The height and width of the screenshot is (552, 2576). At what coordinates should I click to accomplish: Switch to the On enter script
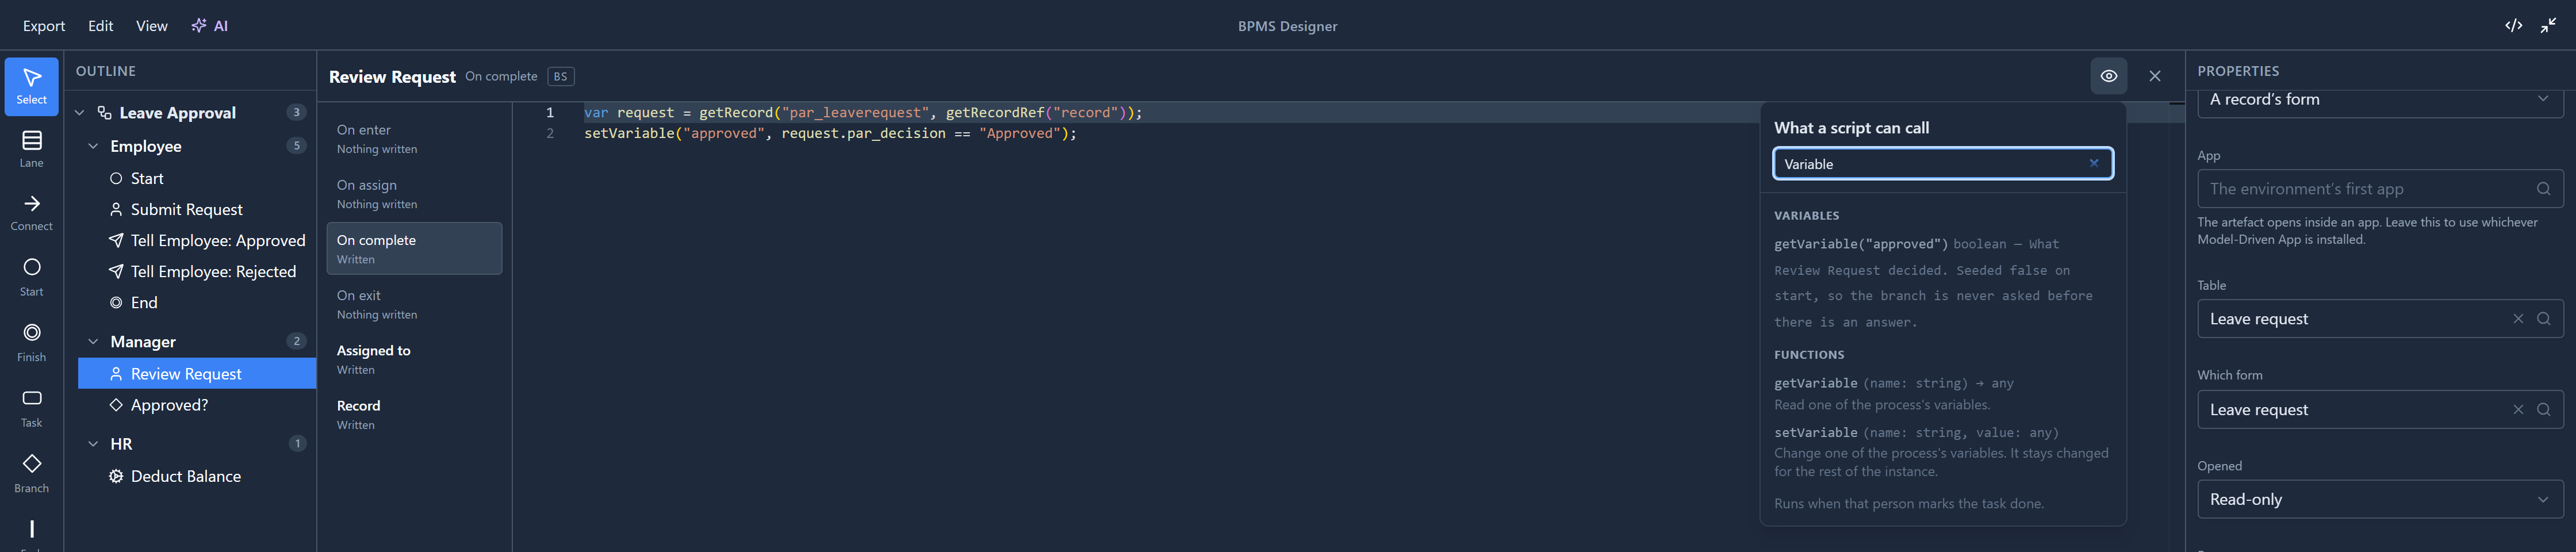tap(414, 138)
